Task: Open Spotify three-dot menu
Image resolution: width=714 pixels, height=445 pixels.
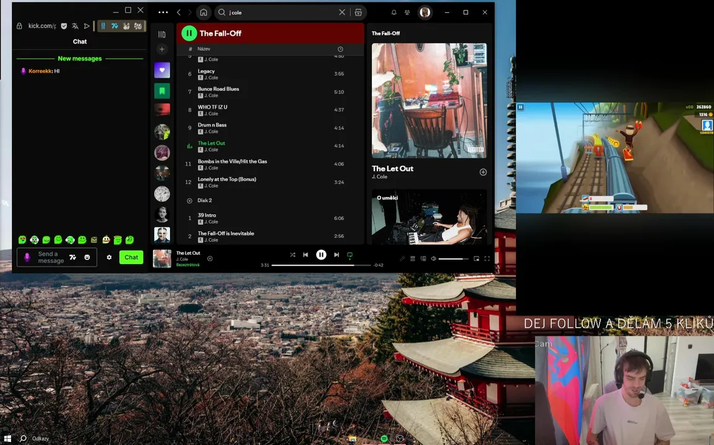Action: click(163, 12)
